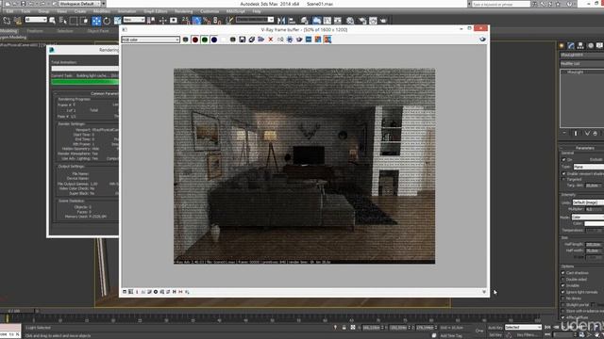Open the Customize menu
Screen dimensions: 604x339
[x=210, y=11]
